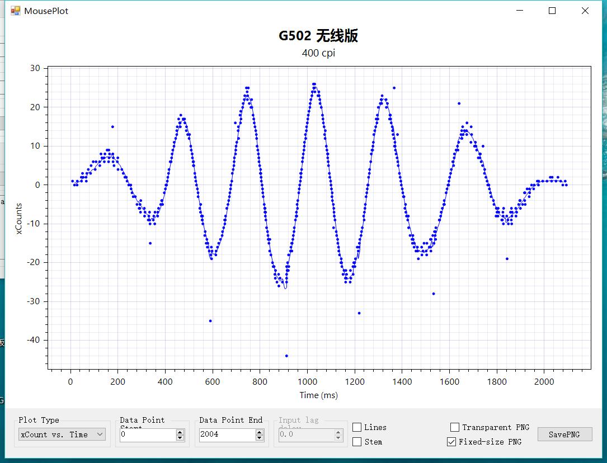Close the MousePlot window

coord(585,11)
